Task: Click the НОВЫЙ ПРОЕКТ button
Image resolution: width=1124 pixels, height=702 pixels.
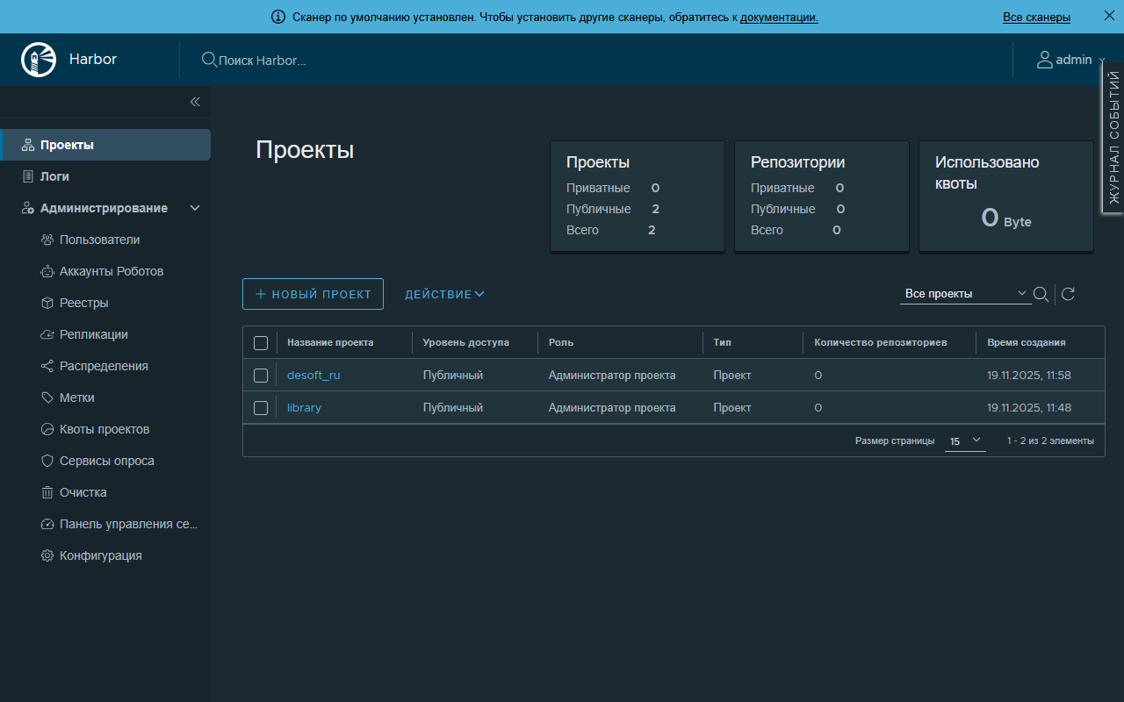Action: [x=313, y=294]
